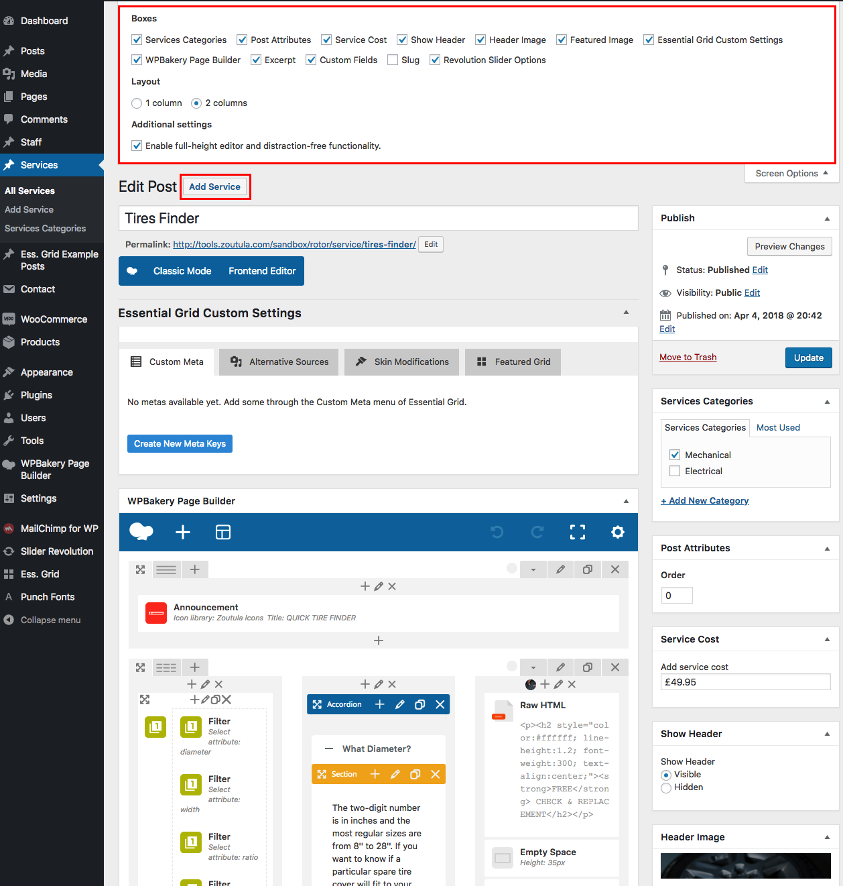Click the Empty Space element icon
843x886 pixels.
point(503,858)
